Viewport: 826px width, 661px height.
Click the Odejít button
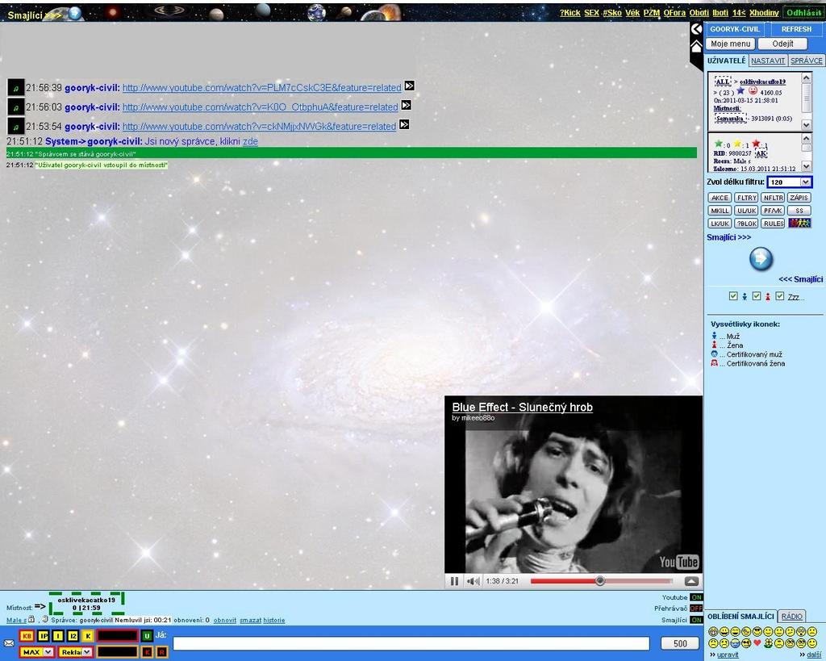tap(782, 44)
